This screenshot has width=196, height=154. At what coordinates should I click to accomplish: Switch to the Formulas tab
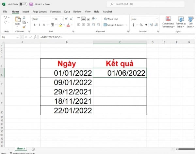56,12
